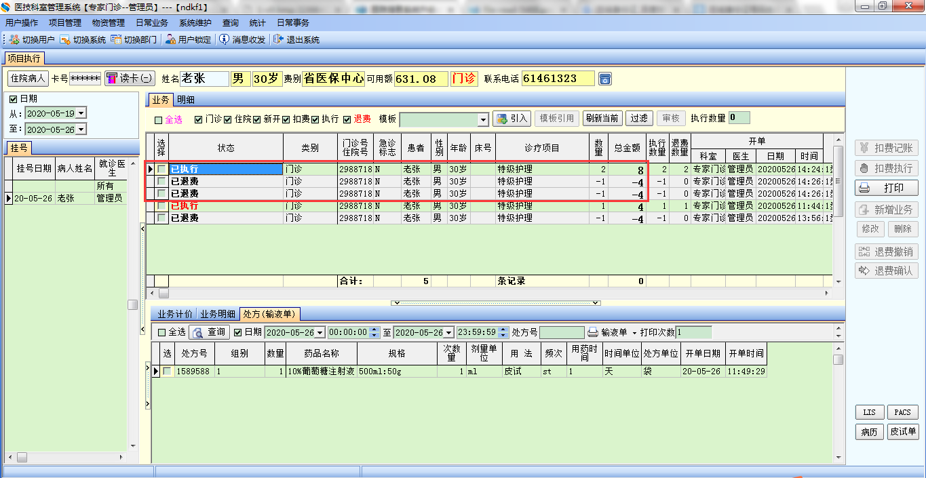Toggle the red 退费 filter checkbox
Screen dimensions: 926x478
tap(347, 119)
